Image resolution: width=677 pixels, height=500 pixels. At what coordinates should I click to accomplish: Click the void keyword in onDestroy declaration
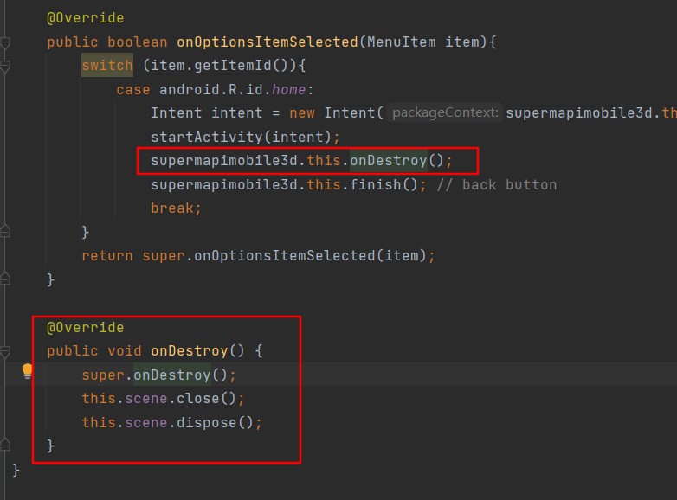(x=125, y=350)
